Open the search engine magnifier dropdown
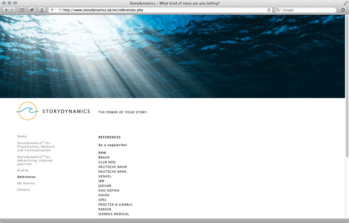The width and height of the screenshot is (349, 223). click(278, 10)
